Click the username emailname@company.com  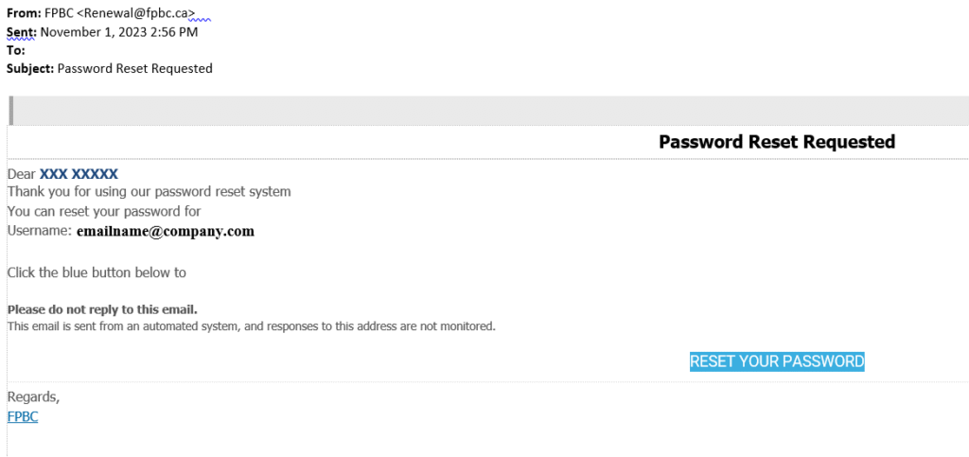tap(166, 231)
